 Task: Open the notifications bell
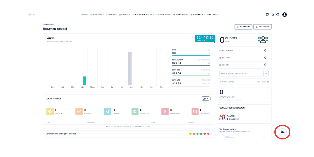[x=273, y=14]
